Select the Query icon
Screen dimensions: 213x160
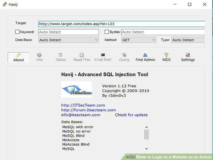tap(124, 55)
